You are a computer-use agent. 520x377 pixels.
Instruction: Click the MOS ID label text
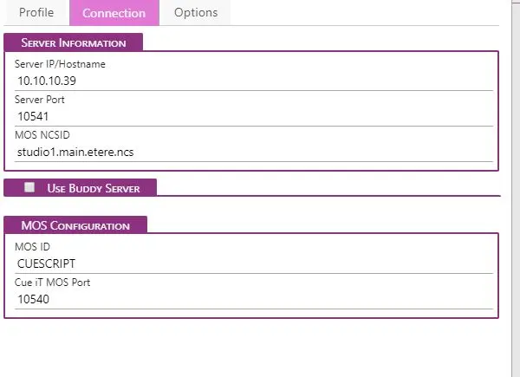pos(32,247)
